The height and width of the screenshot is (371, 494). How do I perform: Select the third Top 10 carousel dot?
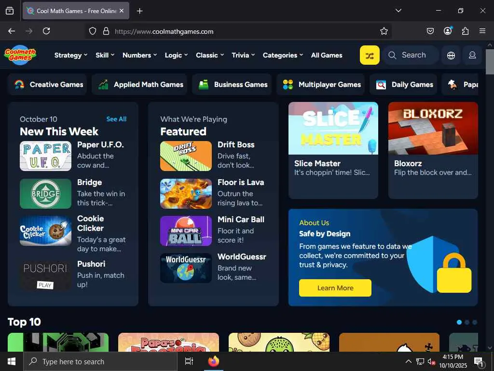pos(475,322)
